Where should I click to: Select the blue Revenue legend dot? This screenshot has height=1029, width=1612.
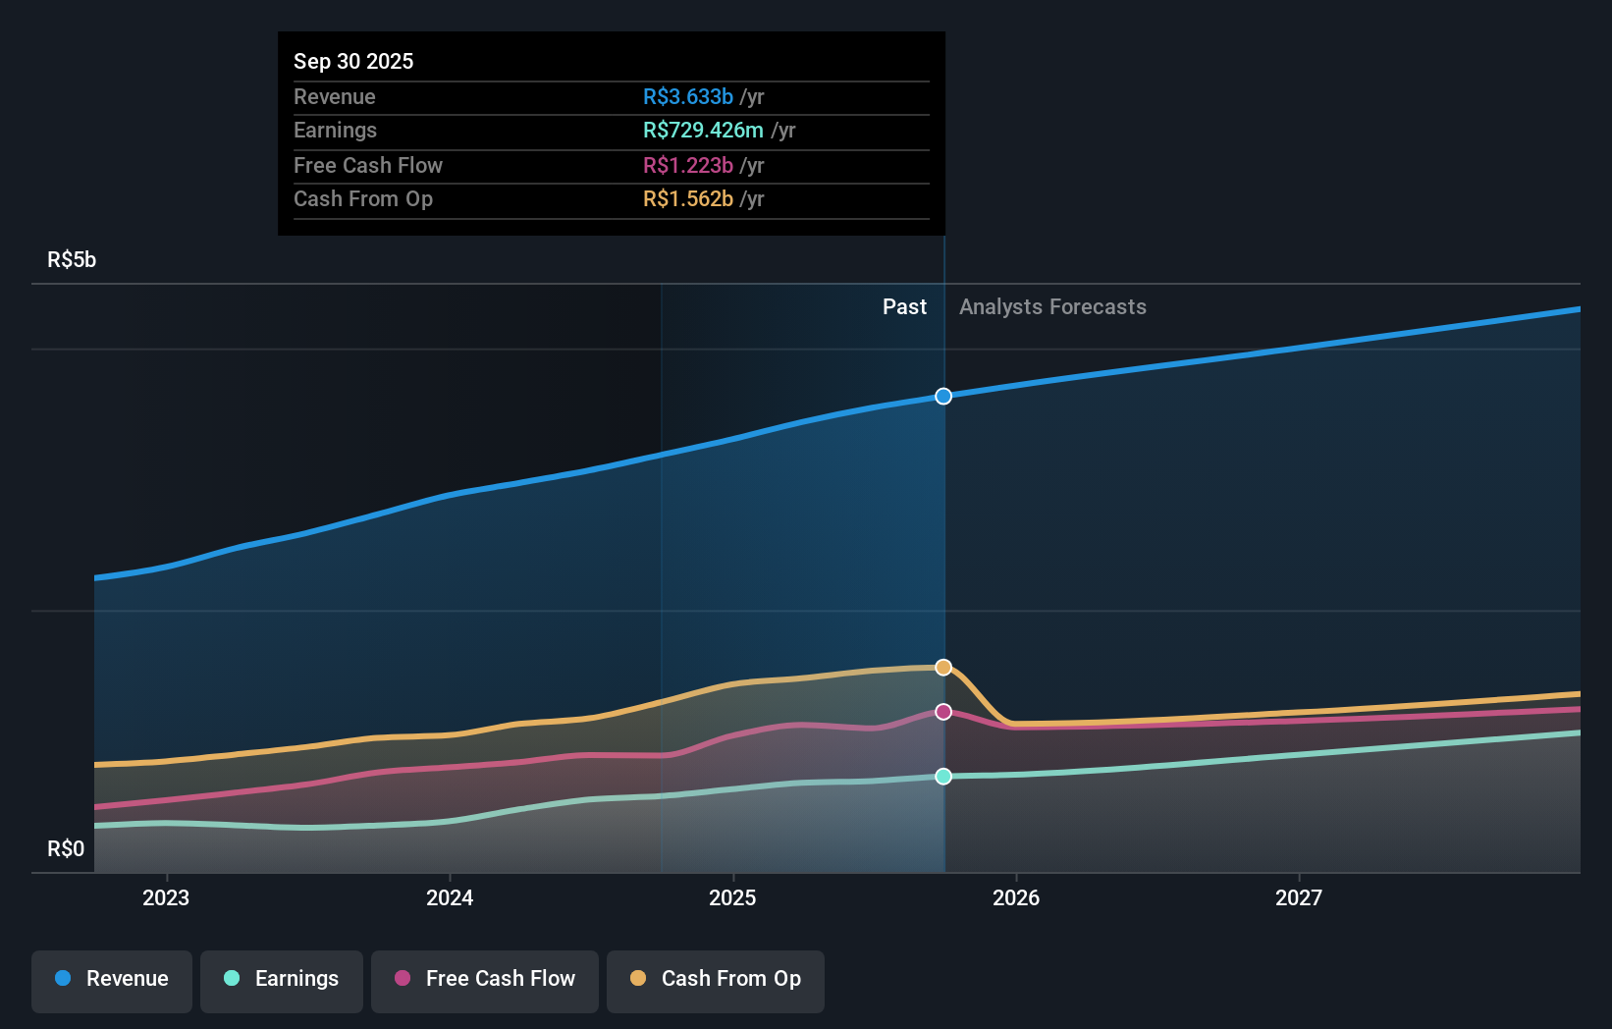[61, 979]
